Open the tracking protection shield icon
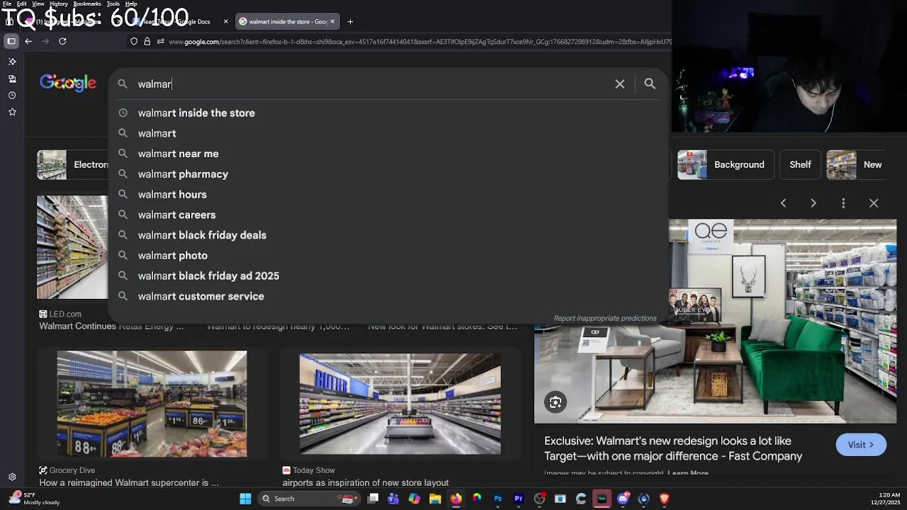The image size is (907, 510). click(134, 42)
